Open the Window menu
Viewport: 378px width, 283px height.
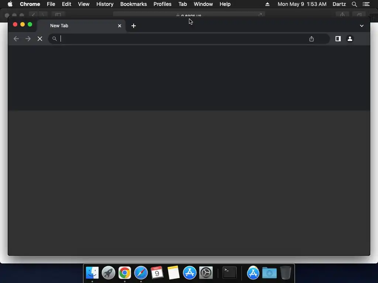(203, 4)
